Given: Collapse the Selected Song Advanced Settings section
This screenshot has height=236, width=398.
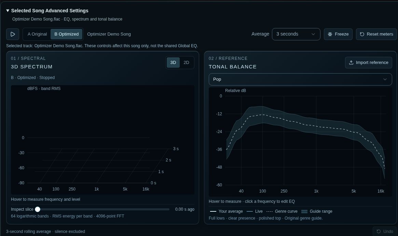Looking at the screenshot, I should (47, 11).
